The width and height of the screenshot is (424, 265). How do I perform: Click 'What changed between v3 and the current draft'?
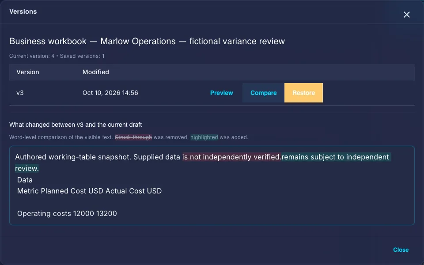tap(76, 125)
